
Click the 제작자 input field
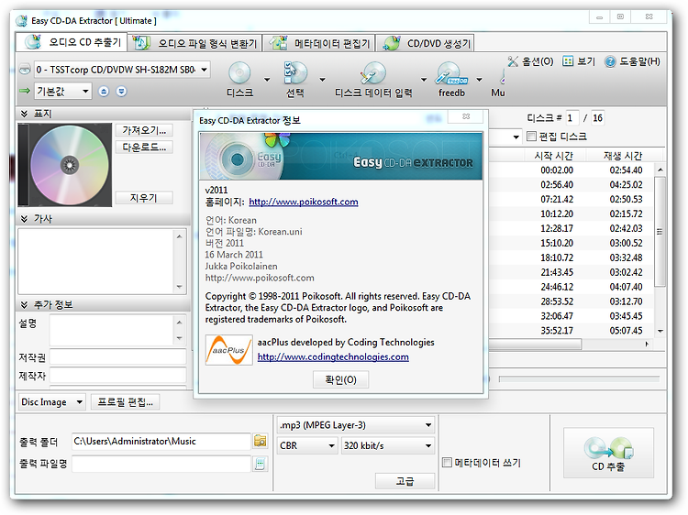click(117, 375)
